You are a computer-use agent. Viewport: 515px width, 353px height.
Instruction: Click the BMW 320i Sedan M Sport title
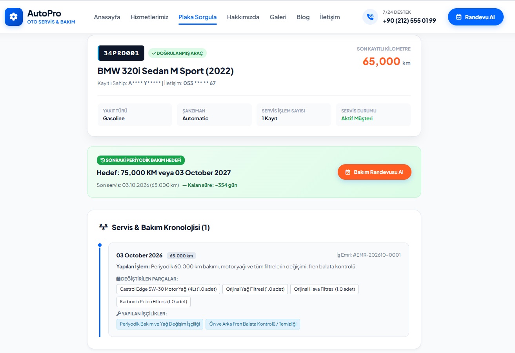pos(166,71)
